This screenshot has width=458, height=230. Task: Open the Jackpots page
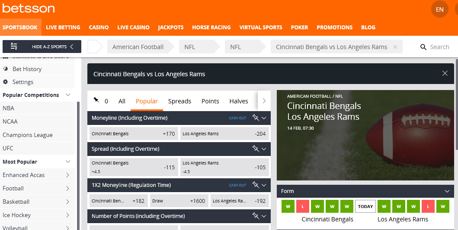[171, 27]
